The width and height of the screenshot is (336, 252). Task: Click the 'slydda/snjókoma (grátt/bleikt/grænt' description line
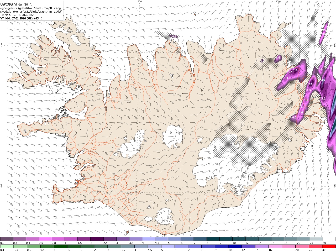click(31, 12)
